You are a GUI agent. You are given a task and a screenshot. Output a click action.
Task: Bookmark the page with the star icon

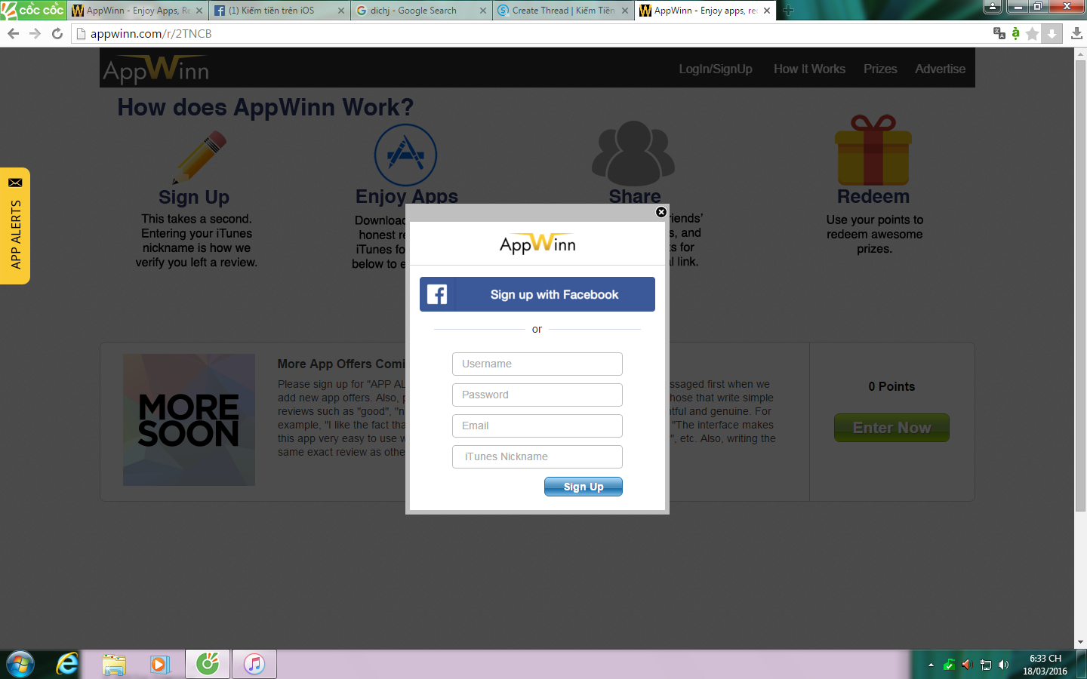pyautogui.click(x=1032, y=33)
